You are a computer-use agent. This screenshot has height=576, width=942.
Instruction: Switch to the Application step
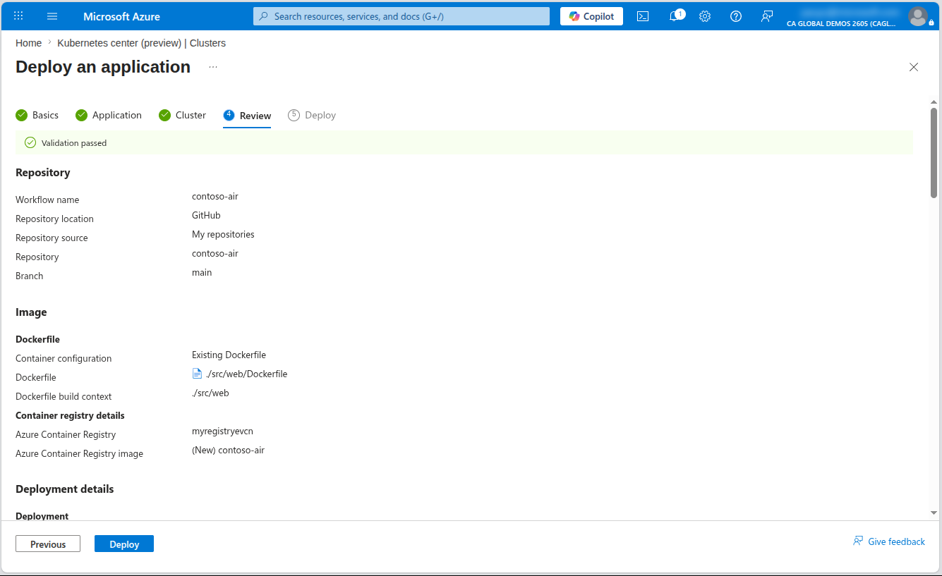109,115
